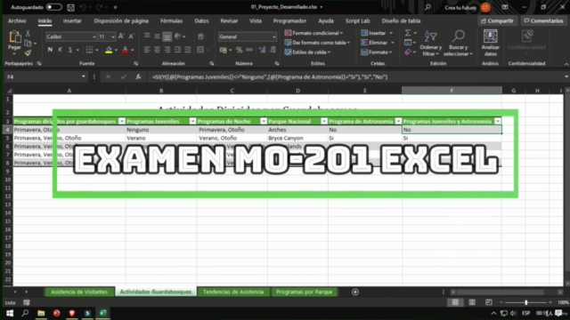The height and width of the screenshot is (320, 570).
Task: Decrease font size icon
Action: (x=132, y=36)
